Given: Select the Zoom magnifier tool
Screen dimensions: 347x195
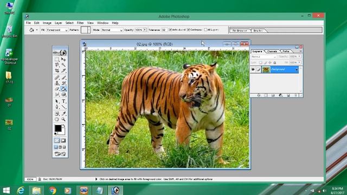Looking at the screenshot, I should [63, 119].
